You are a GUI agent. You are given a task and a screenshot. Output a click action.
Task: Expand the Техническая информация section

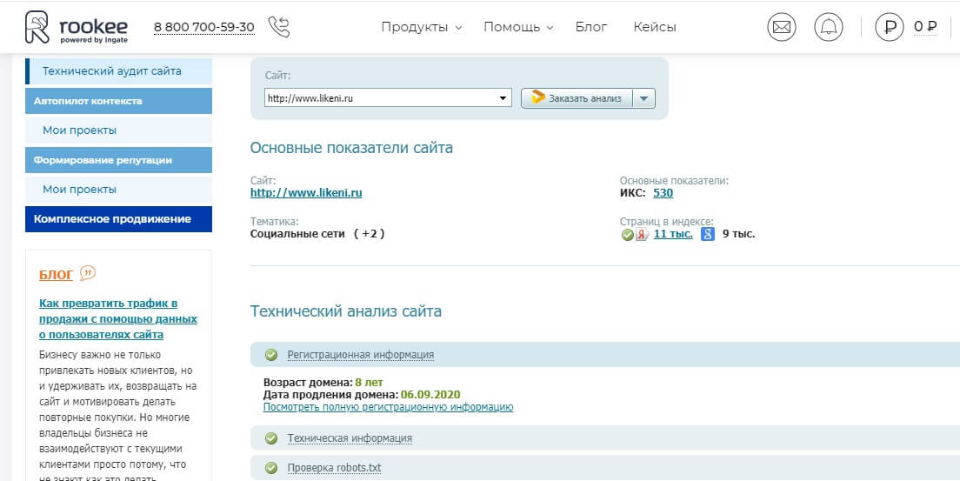tap(350, 438)
